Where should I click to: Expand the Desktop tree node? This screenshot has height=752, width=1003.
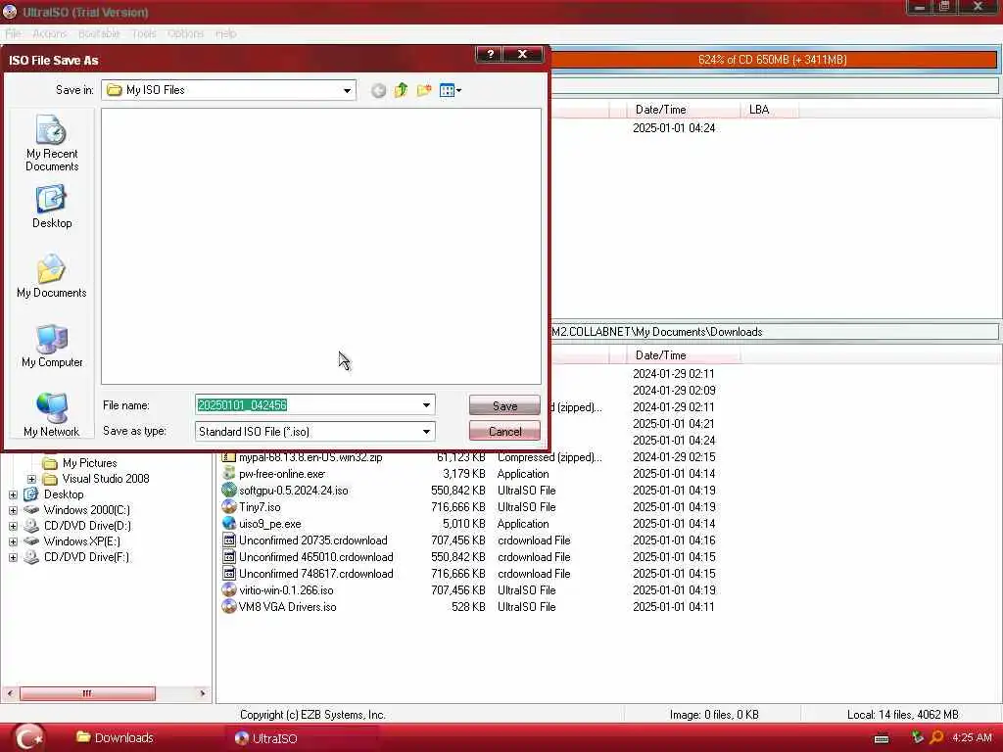point(13,494)
